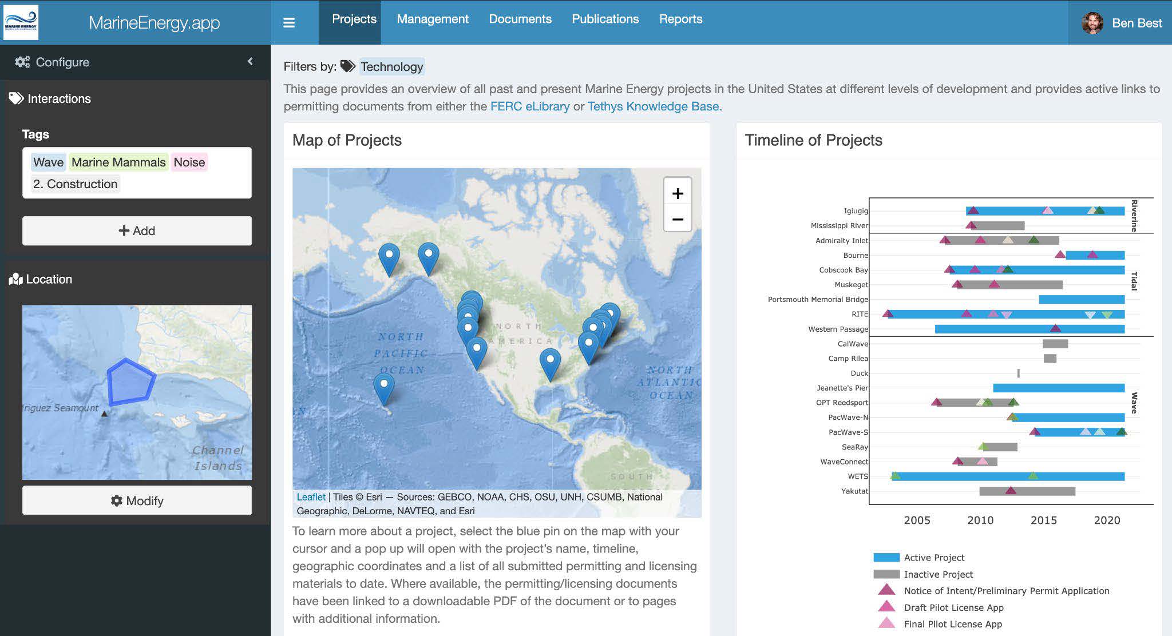1172x636 pixels.
Task: Click the Marine Energy logo
Action: pos(21,23)
